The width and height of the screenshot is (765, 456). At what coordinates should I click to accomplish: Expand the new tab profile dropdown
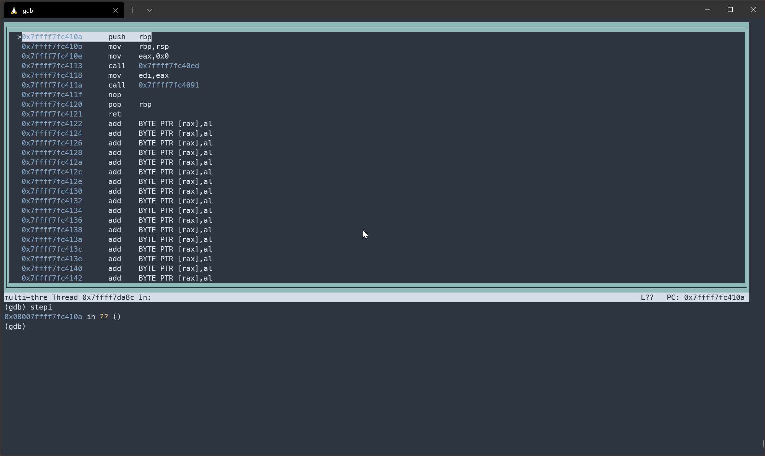point(149,10)
